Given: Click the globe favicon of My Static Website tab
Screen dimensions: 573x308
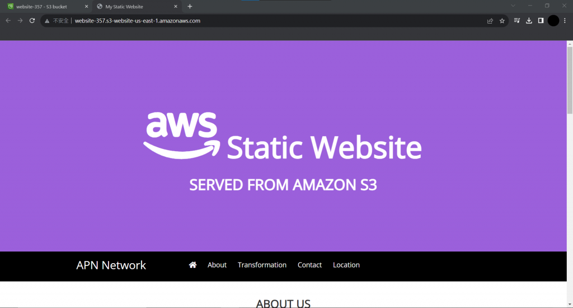Looking at the screenshot, I should (x=100, y=7).
